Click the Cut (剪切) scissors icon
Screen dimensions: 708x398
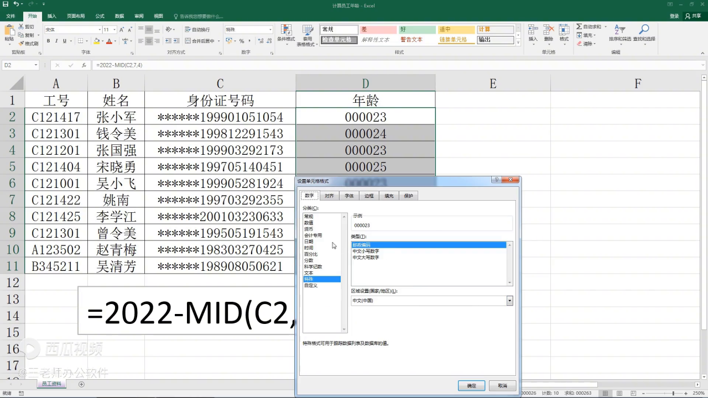coord(21,27)
